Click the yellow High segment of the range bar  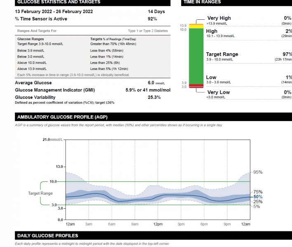[x=196, y=26]
